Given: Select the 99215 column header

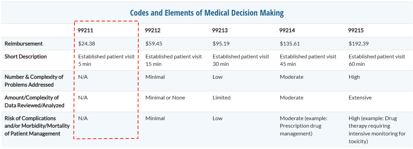Looking at the screenshot, I should [x=356, y=30].
